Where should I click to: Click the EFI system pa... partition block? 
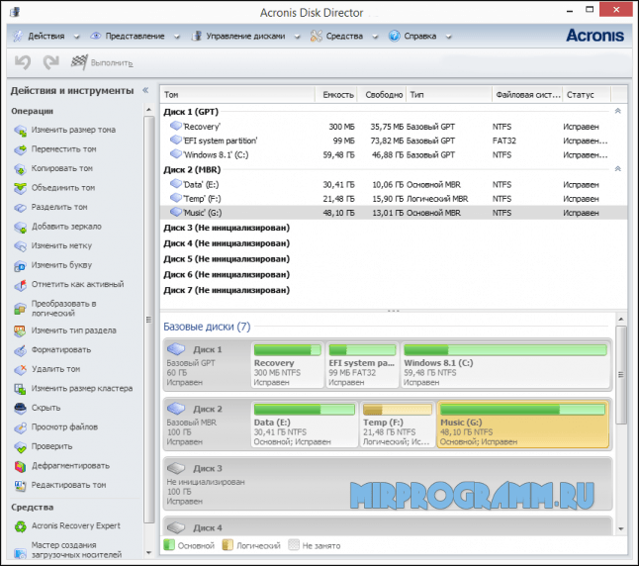tap(362, 364)
